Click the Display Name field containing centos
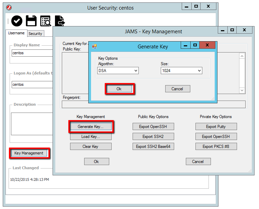Viewport: 259px width, 209px height. coord(32,53)
